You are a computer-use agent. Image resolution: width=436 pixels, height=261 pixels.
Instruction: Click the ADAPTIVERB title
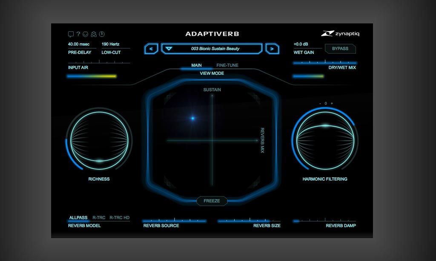(x=212, y=34)
